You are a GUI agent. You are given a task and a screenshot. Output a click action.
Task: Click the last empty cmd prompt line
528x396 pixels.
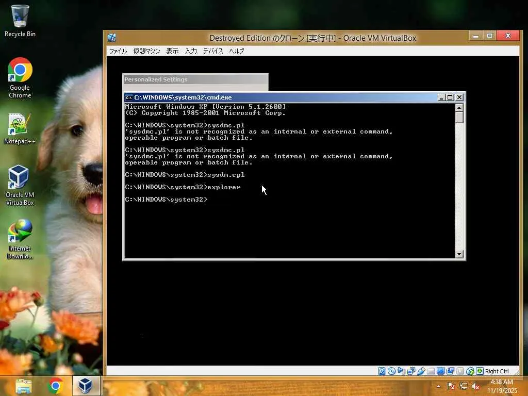tap(167, 200)
